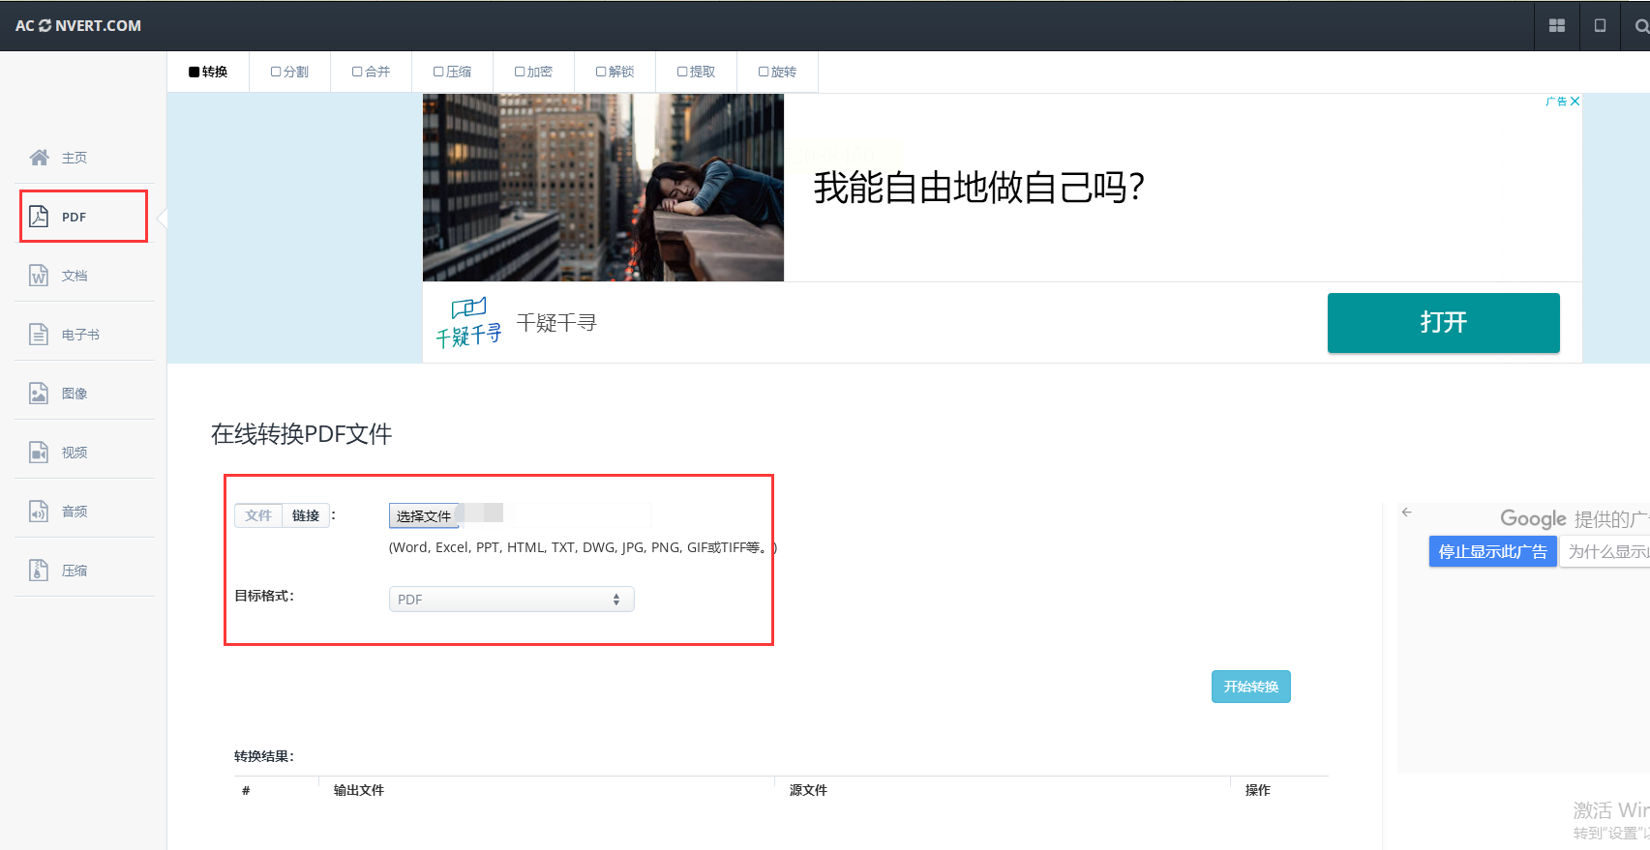
Task: Open the 音频 audio converter in sidebar
Action: click(83, 512)
